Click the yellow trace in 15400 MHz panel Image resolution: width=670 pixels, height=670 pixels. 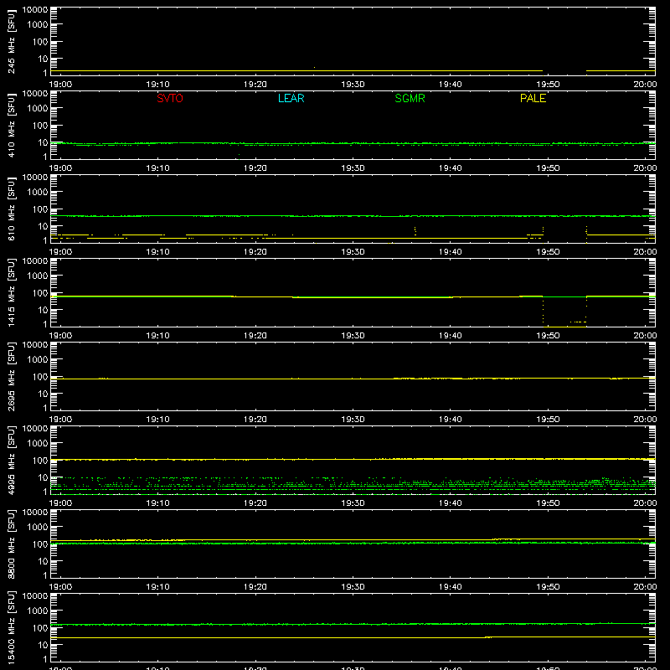coord(353,637)
